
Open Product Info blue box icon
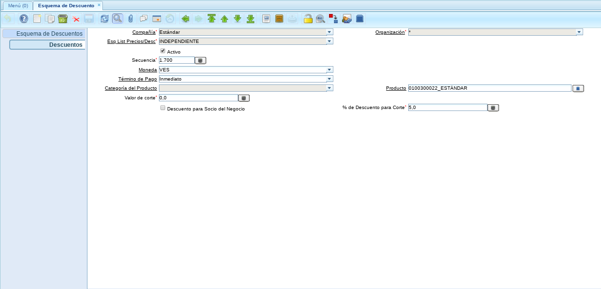360,19
